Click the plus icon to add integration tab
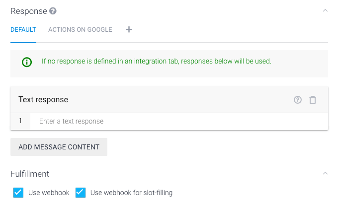 [129, 30]
